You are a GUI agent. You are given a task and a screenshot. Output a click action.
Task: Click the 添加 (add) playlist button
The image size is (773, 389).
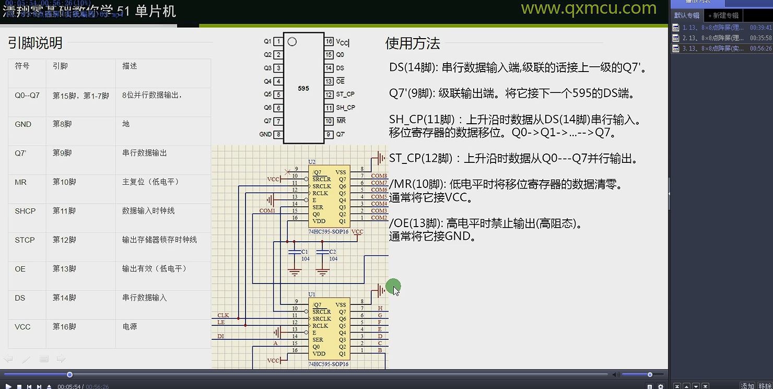click(747, 386)
